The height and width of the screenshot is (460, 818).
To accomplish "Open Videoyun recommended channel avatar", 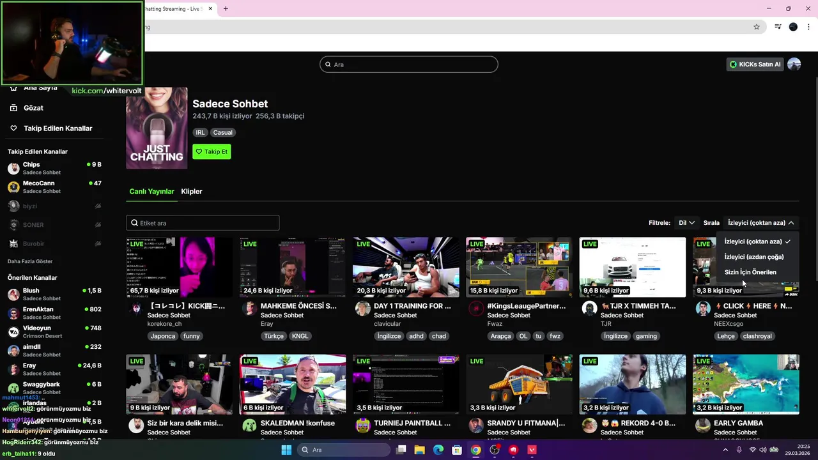I will pyautogui.click(x=13, y=332).
